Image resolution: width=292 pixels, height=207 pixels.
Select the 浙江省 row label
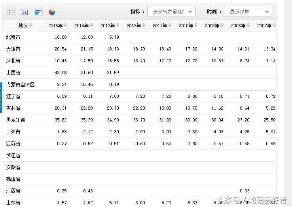click(13, 155)
